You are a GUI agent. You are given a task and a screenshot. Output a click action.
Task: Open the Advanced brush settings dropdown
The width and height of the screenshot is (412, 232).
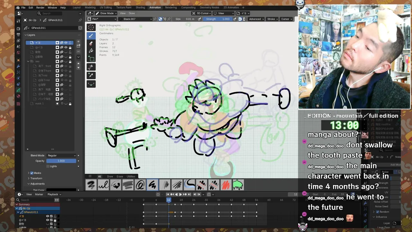pos(256,19)
